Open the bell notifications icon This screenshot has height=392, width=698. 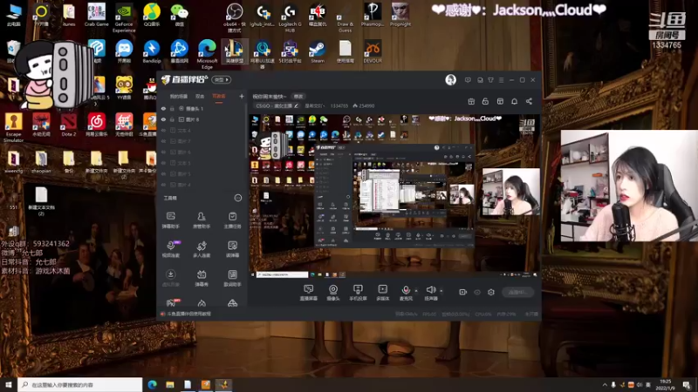(x=514, y=101)
